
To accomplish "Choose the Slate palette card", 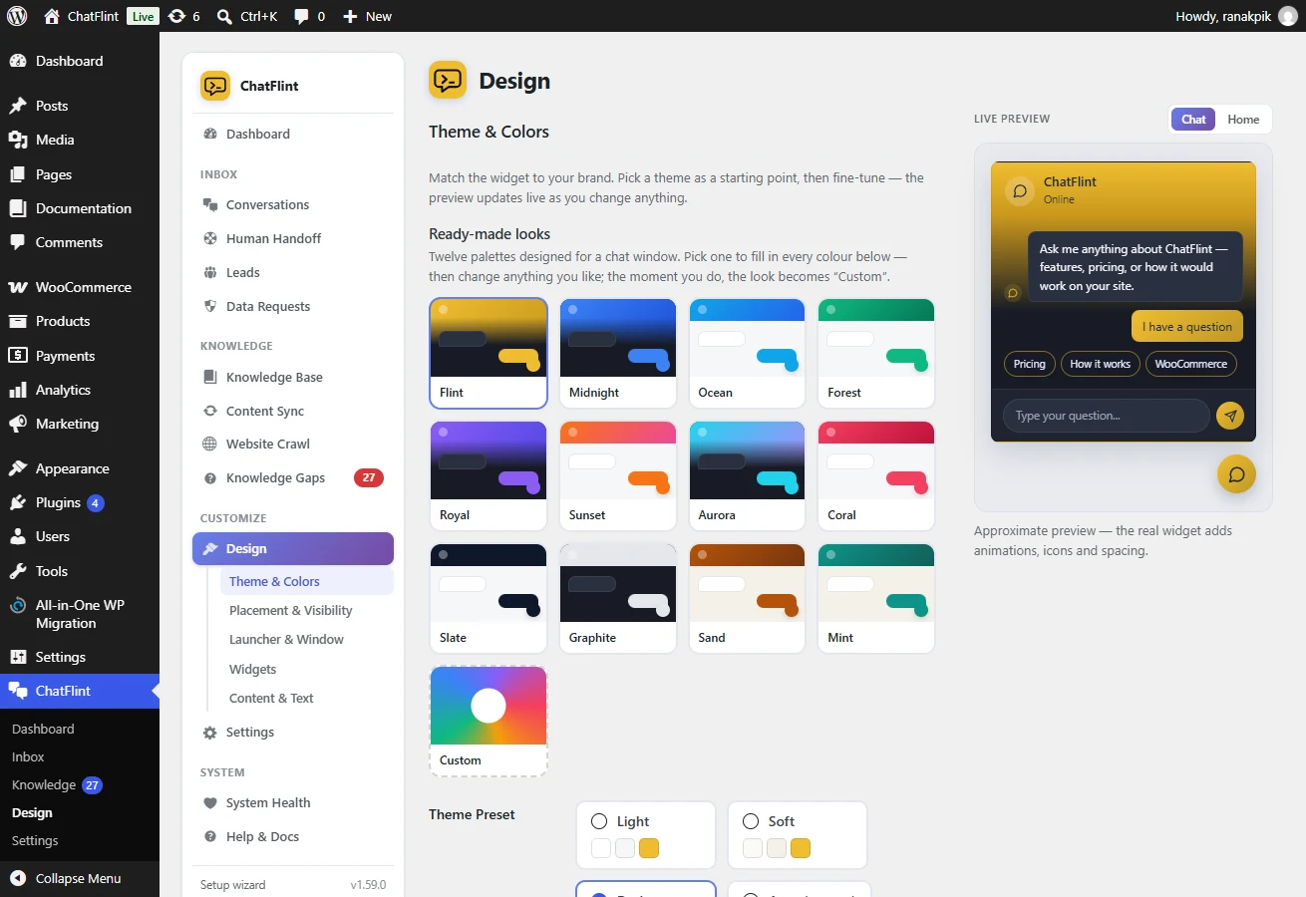I will point(489,599).
